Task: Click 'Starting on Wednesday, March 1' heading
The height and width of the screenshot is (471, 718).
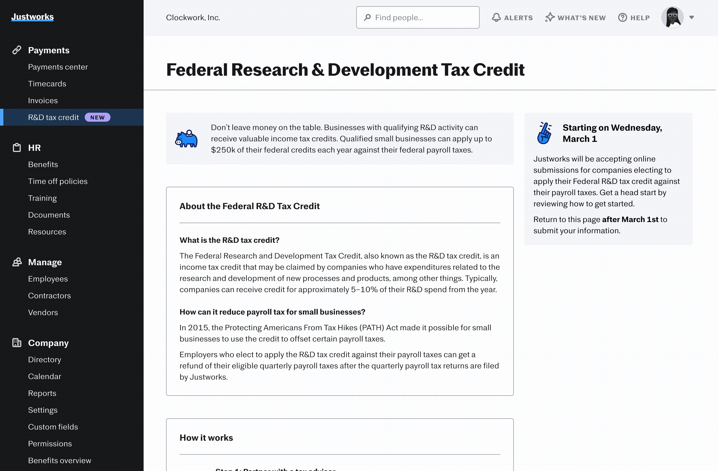Action: [613, 133]
